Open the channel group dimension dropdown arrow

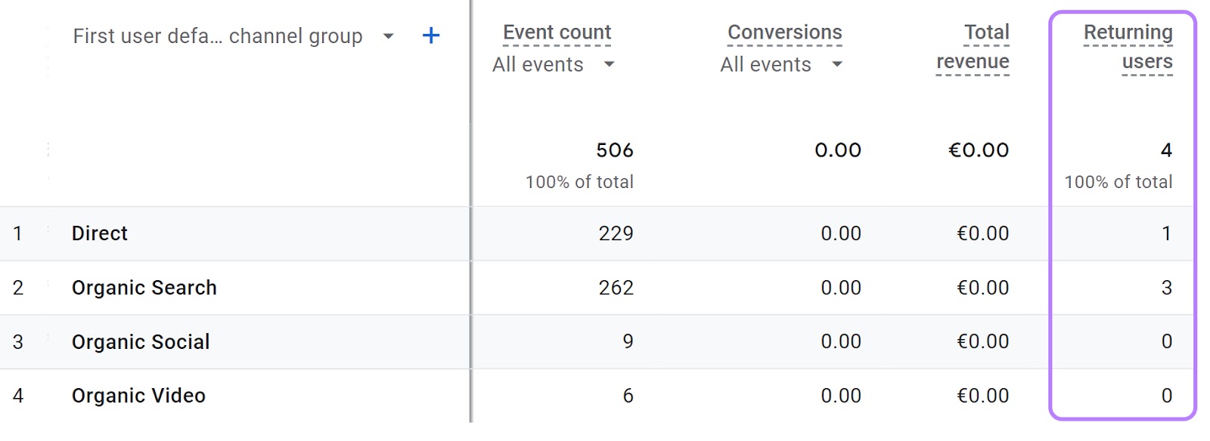(x=388, y=35)
